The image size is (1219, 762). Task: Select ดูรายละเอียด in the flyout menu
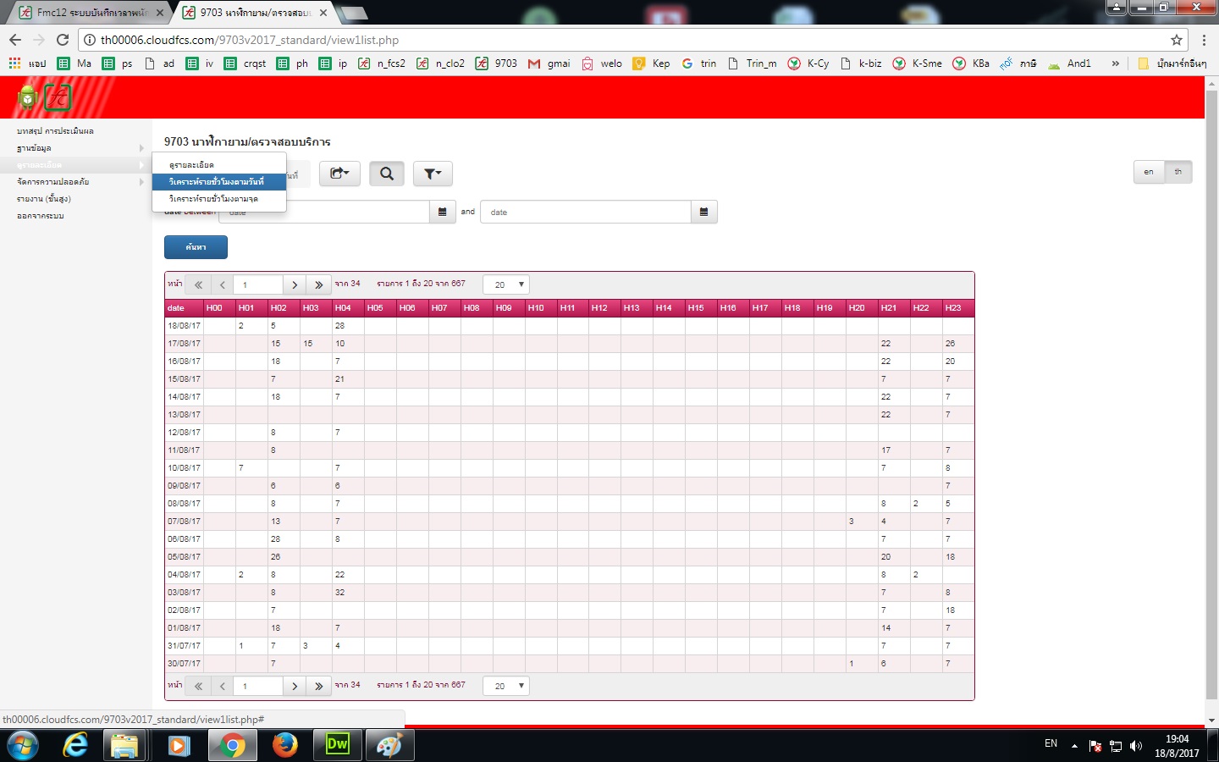click(x=219, y=165)
